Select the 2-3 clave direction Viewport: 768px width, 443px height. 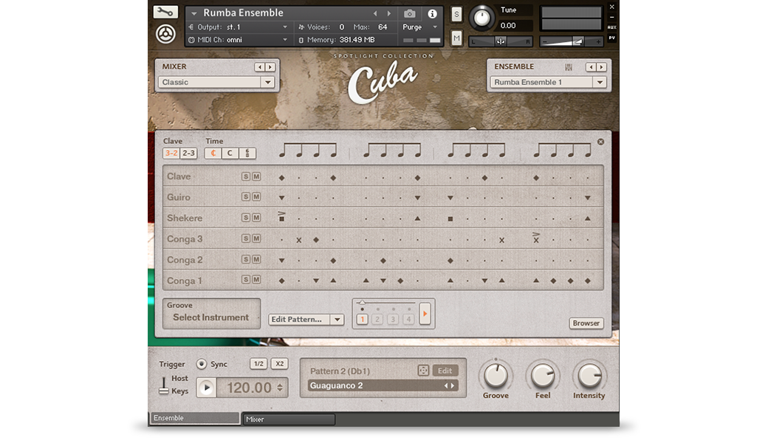point(188,154)
